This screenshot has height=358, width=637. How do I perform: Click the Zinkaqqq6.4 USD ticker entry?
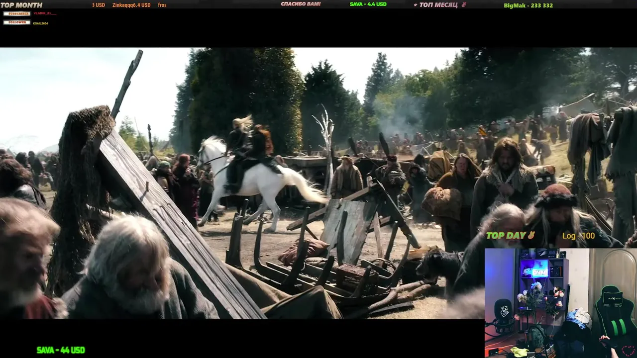point(131,5)
